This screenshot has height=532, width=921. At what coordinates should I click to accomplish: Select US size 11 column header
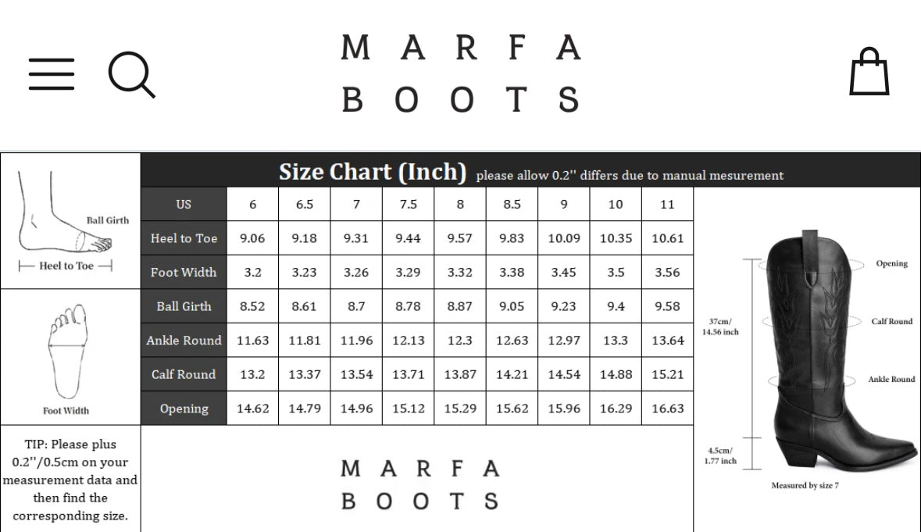pyautogui.click(x=667, y=205)
